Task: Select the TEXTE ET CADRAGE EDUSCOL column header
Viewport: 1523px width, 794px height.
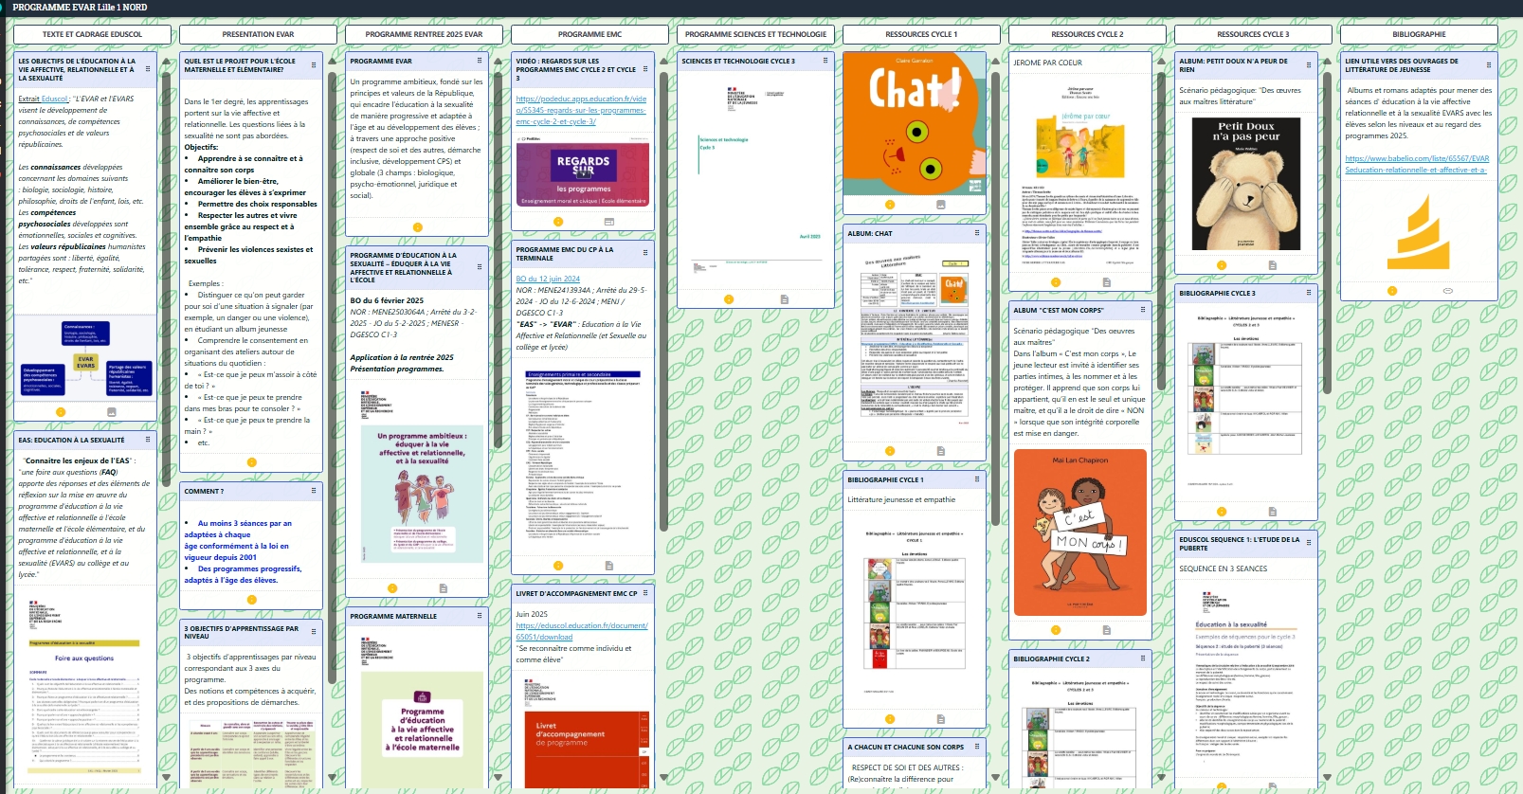Action: point(92,34)
